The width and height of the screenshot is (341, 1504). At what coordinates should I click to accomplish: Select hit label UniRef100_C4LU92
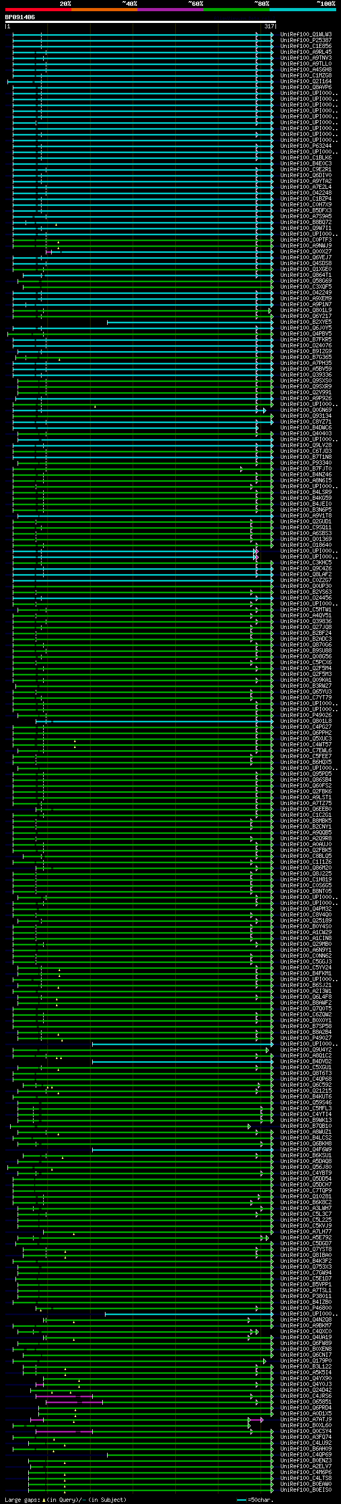[x=306, y=1443]
